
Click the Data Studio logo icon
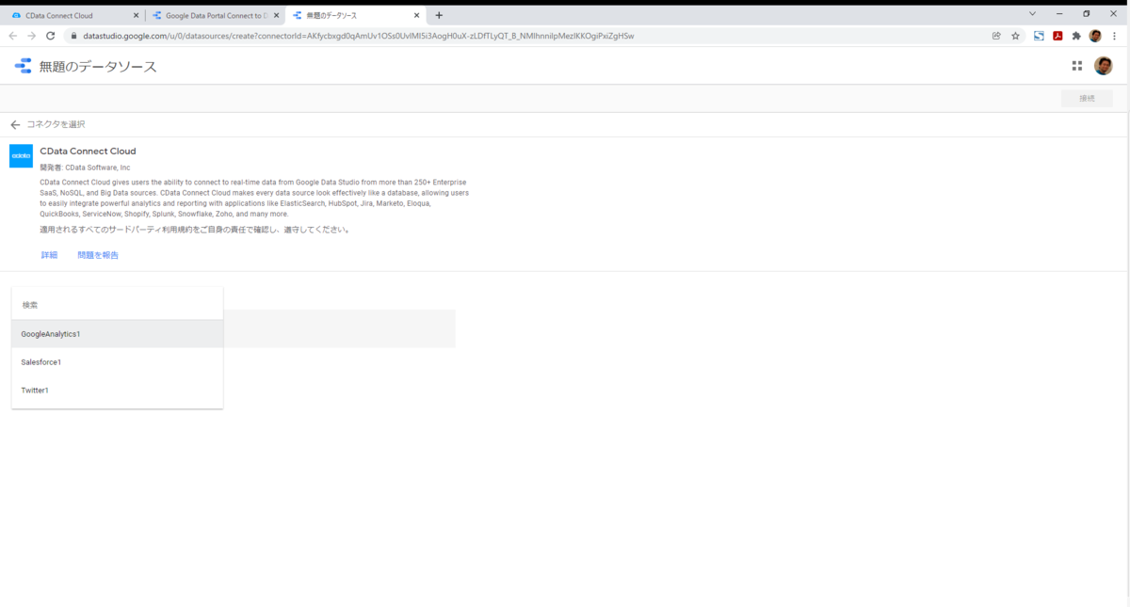click(x=23, y=66)
